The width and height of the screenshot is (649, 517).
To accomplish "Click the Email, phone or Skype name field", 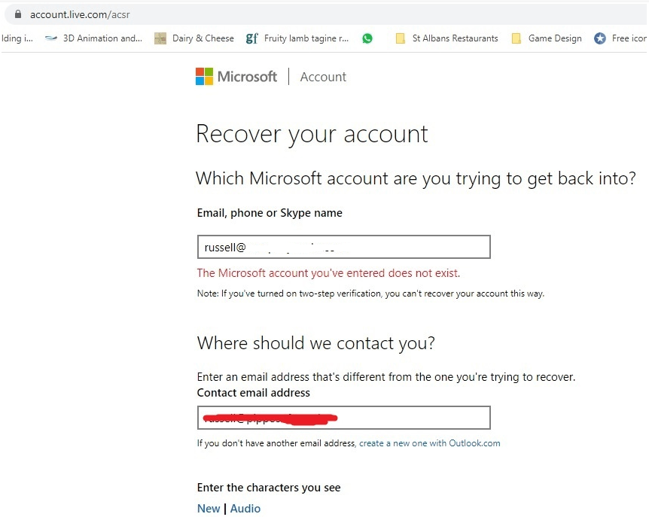I will point(344,247).
